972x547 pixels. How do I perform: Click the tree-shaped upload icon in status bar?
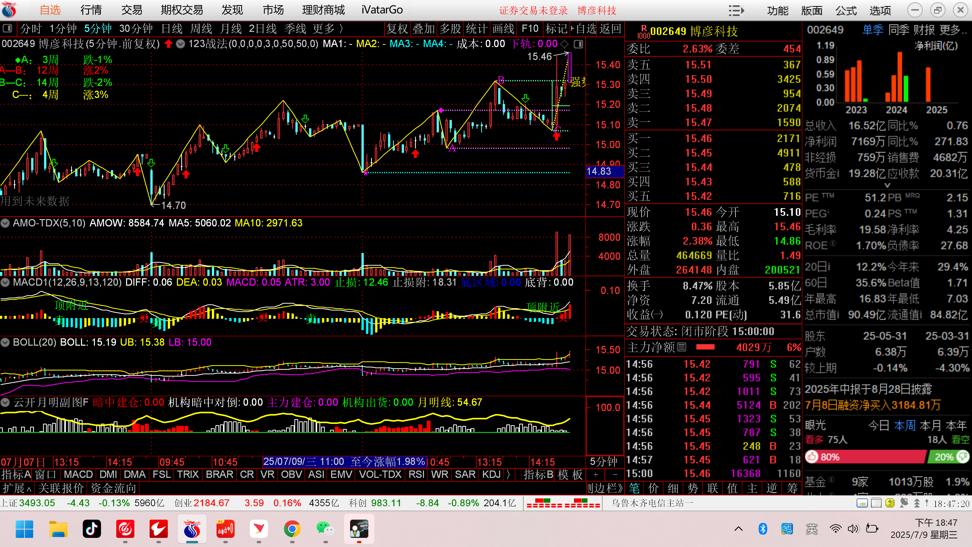pyautogui.click(x=917, y=503)
